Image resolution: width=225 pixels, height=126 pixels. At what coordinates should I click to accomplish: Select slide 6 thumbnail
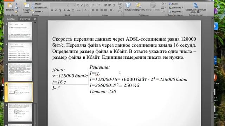pos(20,51)
